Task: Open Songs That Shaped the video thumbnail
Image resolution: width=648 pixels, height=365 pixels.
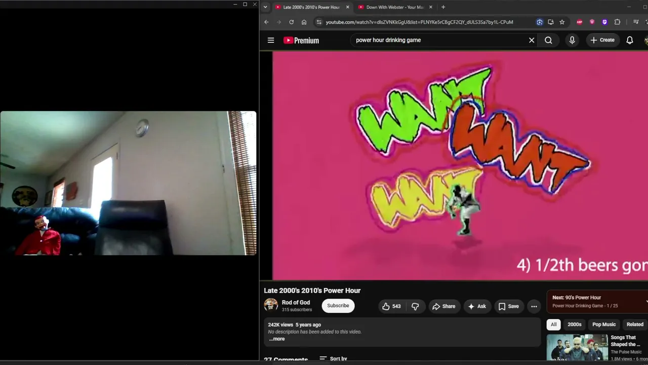Action: tap(577, 348)
